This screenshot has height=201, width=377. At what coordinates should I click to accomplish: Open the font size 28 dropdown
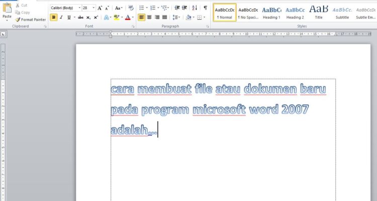coord(93,8)
